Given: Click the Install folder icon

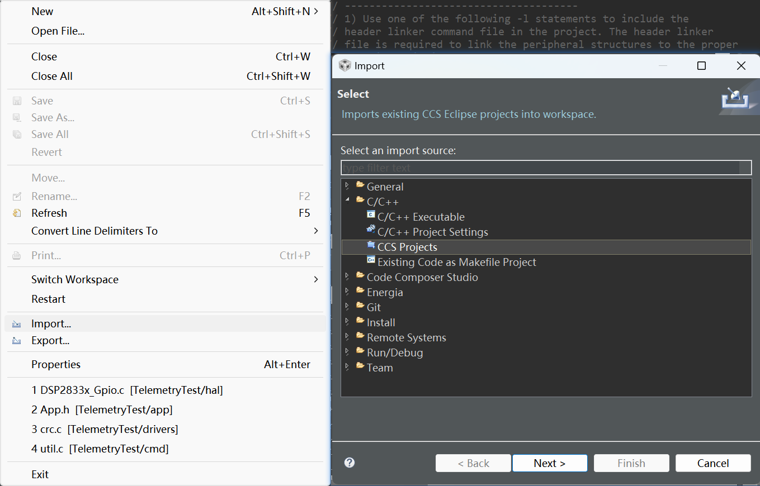Looking at the screenshot, I should tap(360, 321).
